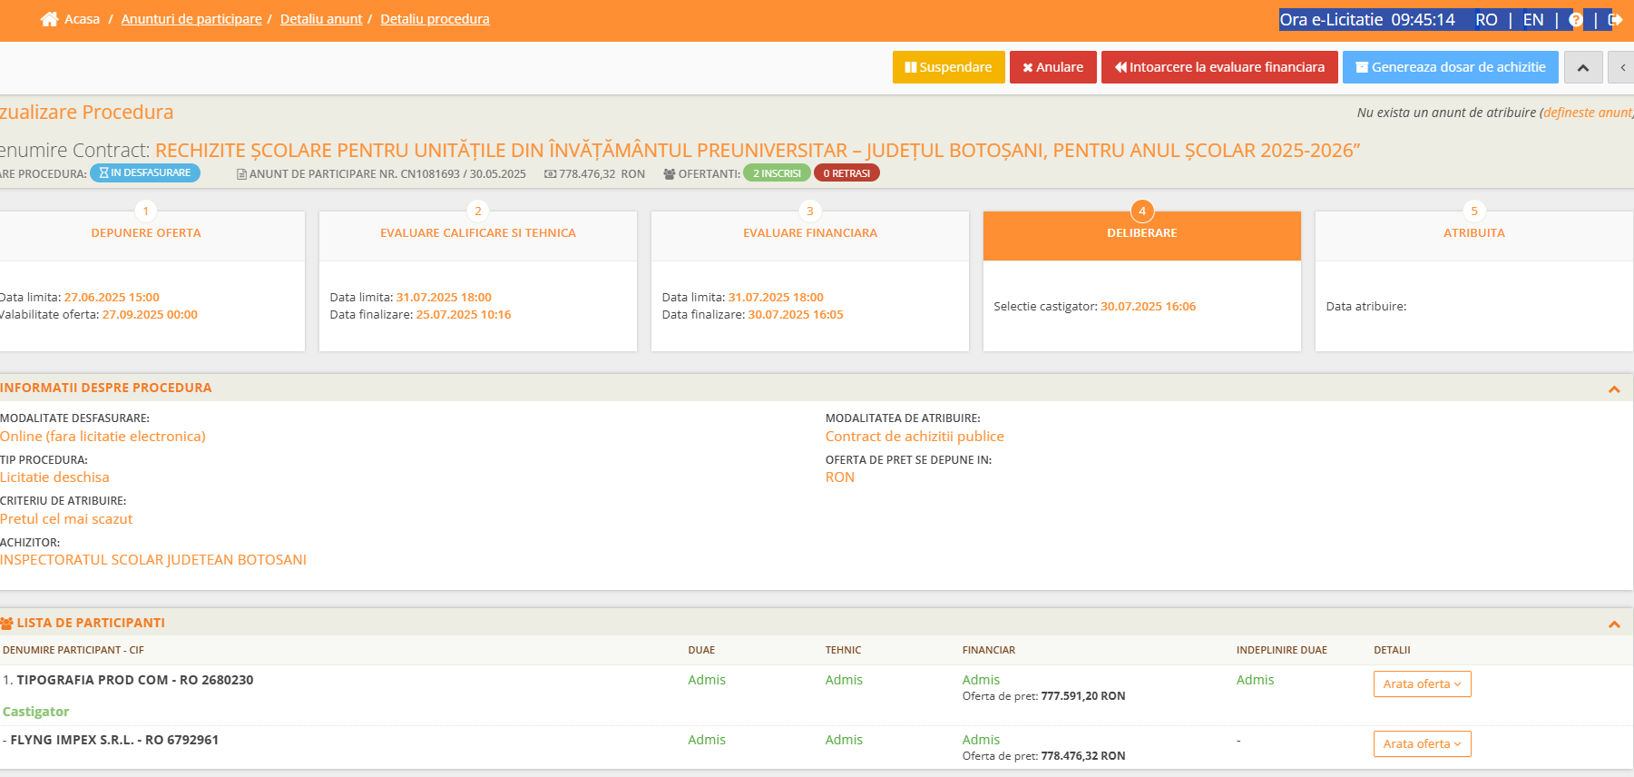The width and height of the screenshot is (1634, 777).
Task: Click DUAE Admis status for TIPOGRAFIA PROD COM
Action: coord(707,680)
